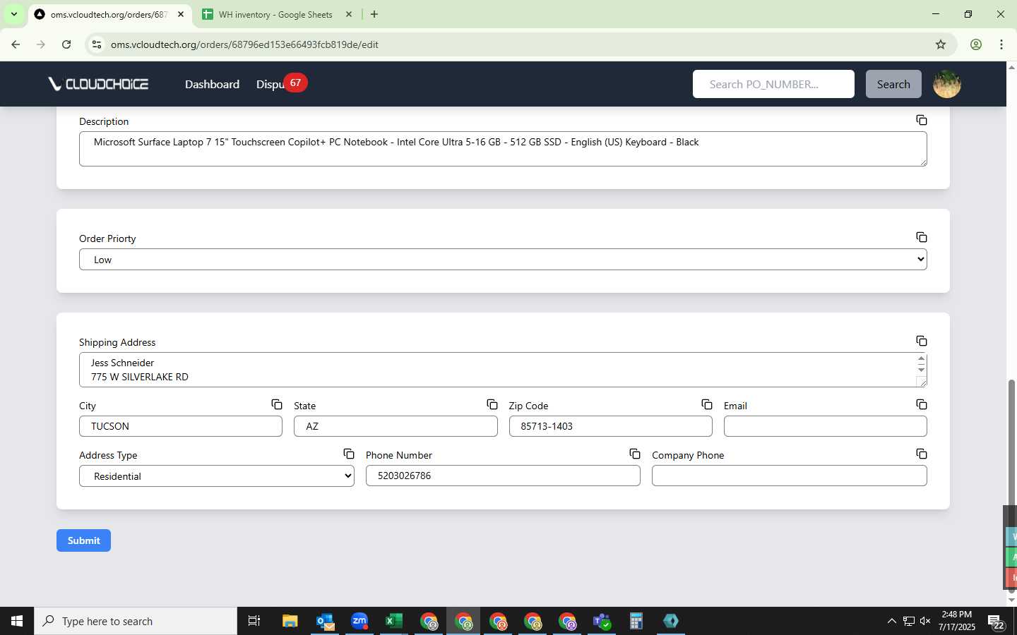Open the Chrome profile icon

(976, 44)
